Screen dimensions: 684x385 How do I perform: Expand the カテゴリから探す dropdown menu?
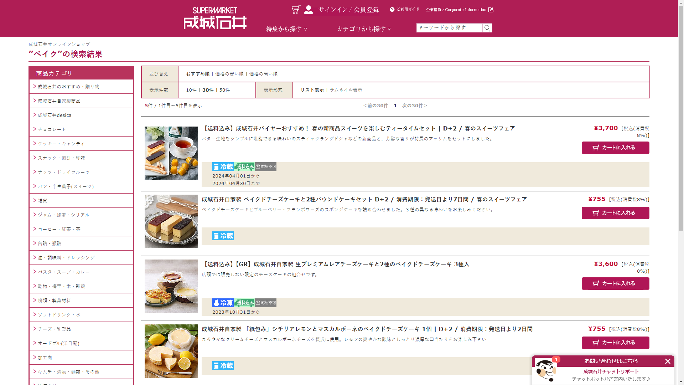pyautogui.click(x=364, y=29)
